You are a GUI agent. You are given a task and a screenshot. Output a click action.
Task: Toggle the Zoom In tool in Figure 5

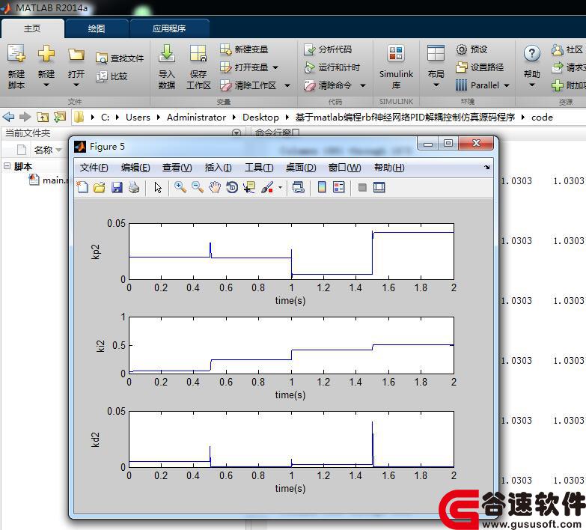[x=180, y=187]
